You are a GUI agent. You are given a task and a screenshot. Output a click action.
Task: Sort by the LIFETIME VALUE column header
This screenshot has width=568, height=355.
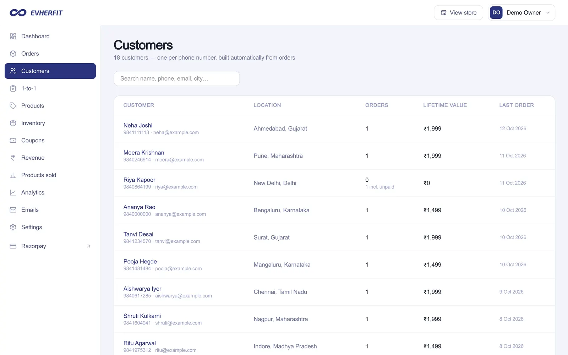pyautogui.click(x=445, y=105)
